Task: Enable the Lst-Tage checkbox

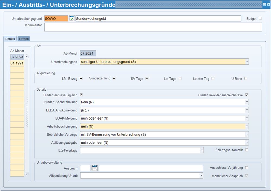Action: coord(180,78)
